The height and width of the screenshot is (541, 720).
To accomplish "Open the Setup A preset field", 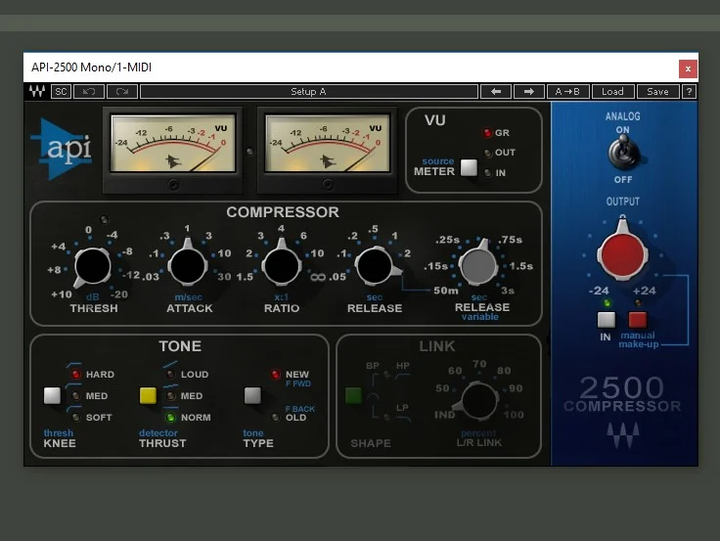I will pos(308,91).
